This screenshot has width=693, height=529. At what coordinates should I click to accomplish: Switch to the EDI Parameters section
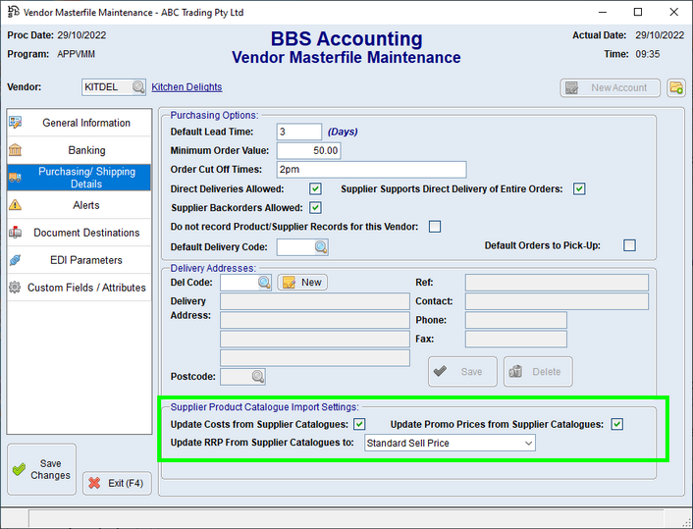point(85,260)
